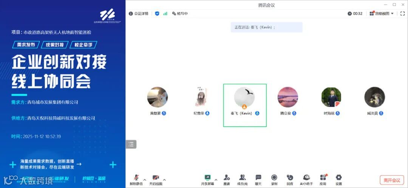Click the 正在讲话: 秦飞（Kevin） speaker banner

[266, 27]
